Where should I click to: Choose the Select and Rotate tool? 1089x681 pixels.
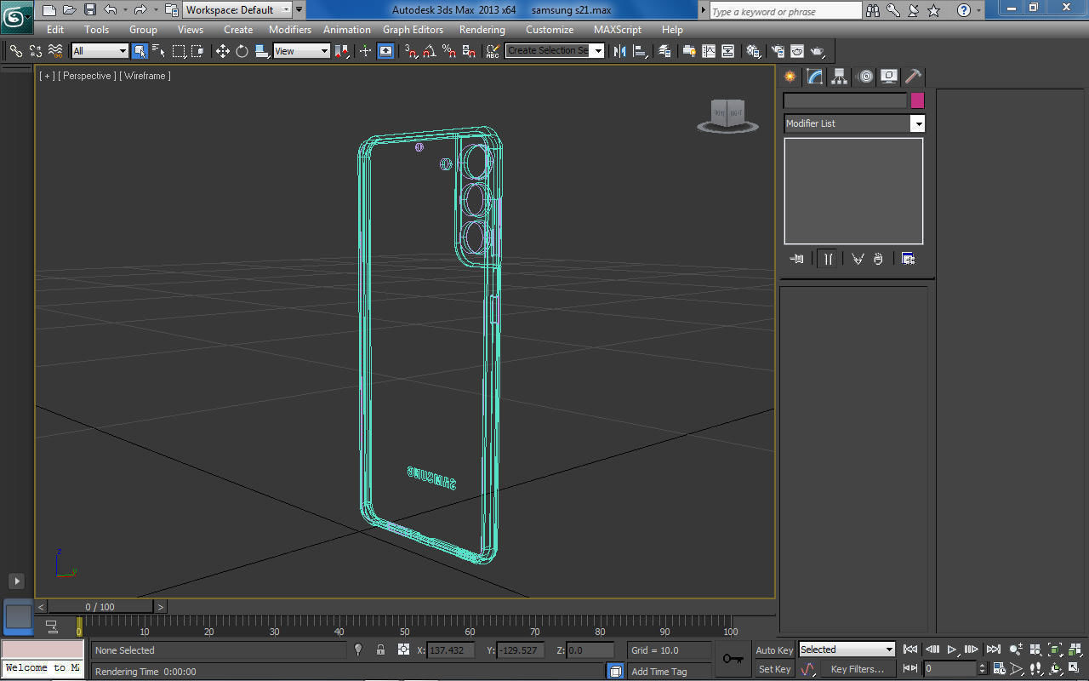click(242, 51)
